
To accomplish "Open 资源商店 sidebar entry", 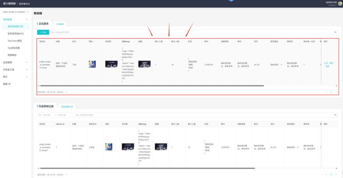I will [x=12, y=55].
